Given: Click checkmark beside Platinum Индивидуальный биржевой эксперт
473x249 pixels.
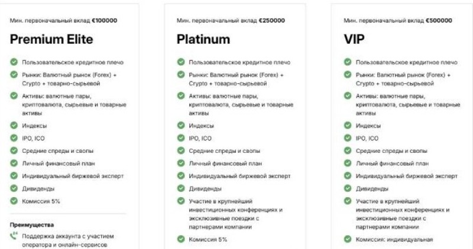Looking at the screenshot, I should pyautogui.click(x=181, y=176).
